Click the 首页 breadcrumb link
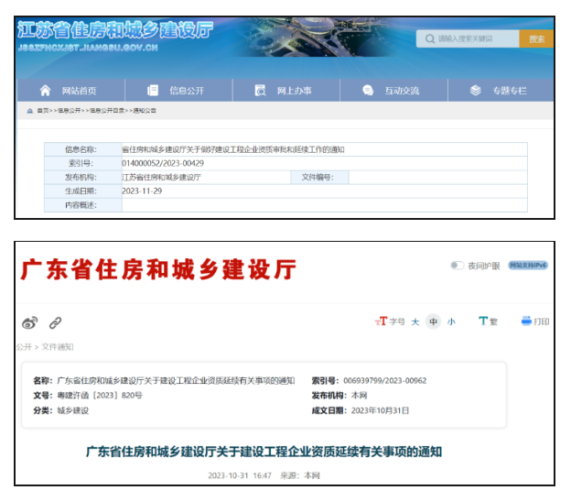This screenshot has height=501, width=571. tap(43, 111)
